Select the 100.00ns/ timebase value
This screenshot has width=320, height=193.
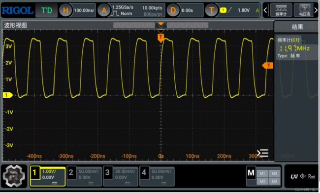pos(84,10)
